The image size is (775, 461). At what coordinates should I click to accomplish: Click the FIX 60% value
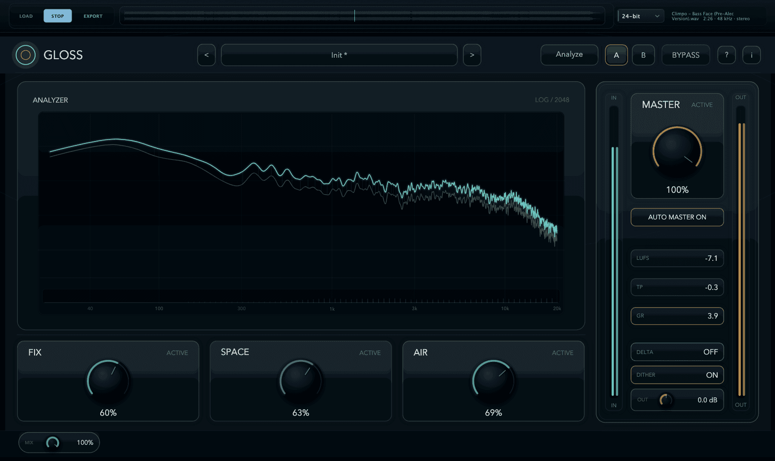(x=108, y=413)
